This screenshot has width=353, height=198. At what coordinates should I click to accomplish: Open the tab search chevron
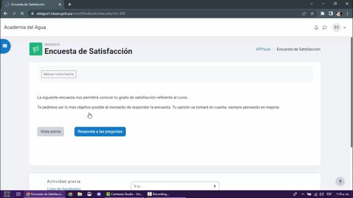point(311,4)
